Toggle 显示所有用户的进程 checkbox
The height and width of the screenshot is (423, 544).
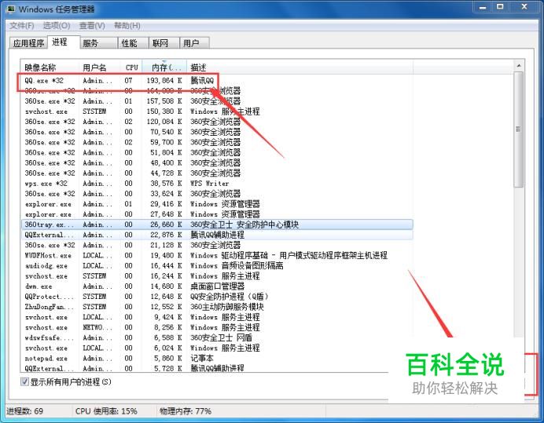click(x=24, y=381)
